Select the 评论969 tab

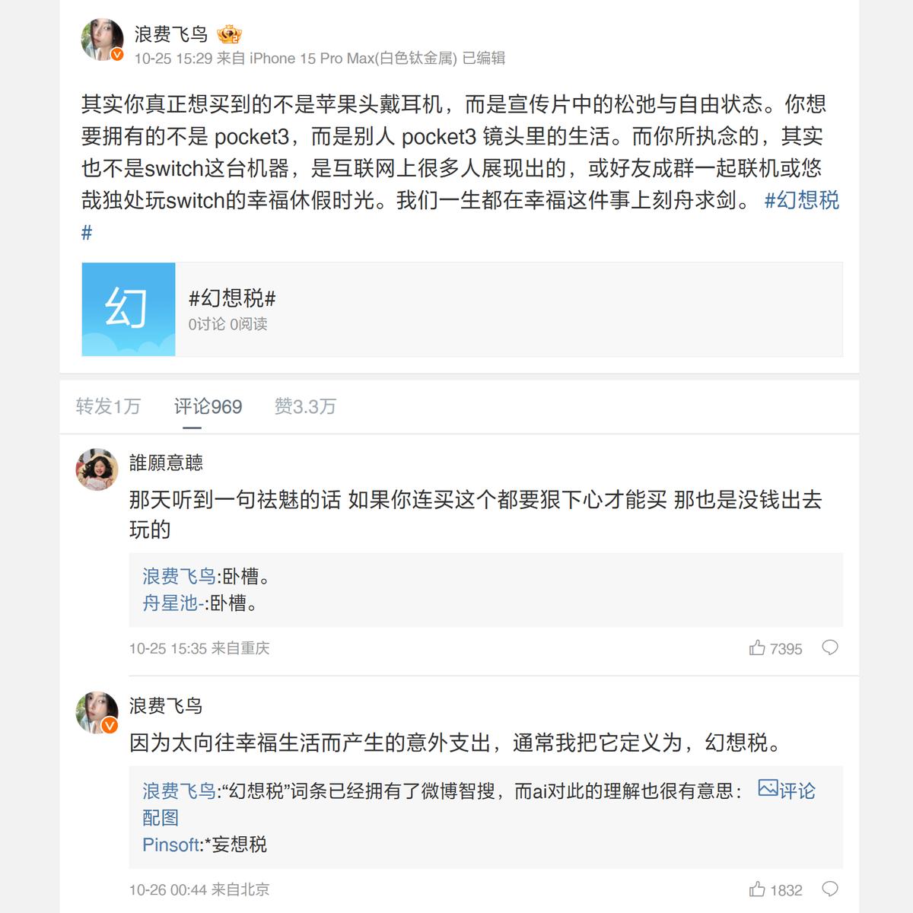(208, 406)
